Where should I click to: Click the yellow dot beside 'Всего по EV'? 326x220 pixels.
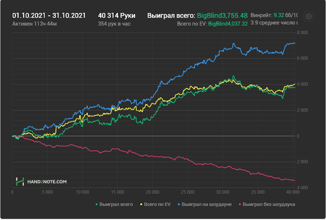(141, 205)
